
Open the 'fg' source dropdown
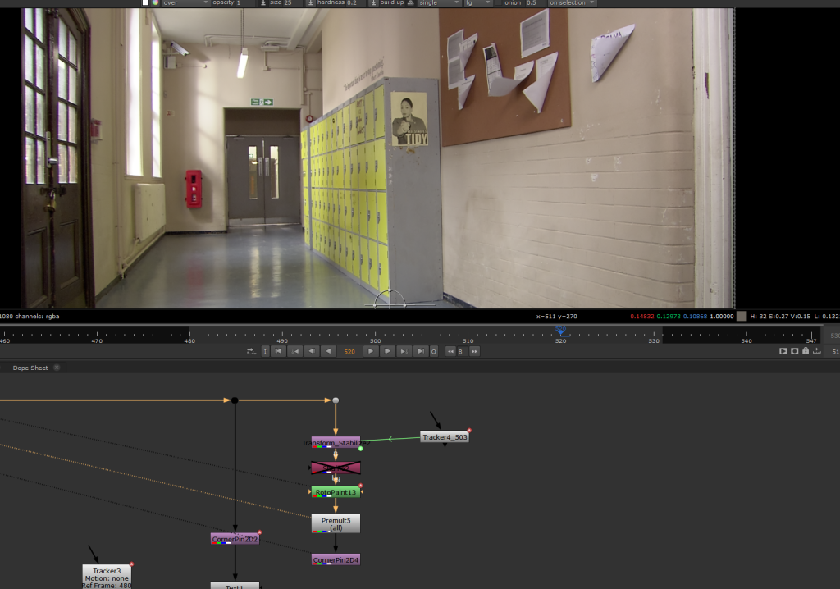click(x=477, y=2)
